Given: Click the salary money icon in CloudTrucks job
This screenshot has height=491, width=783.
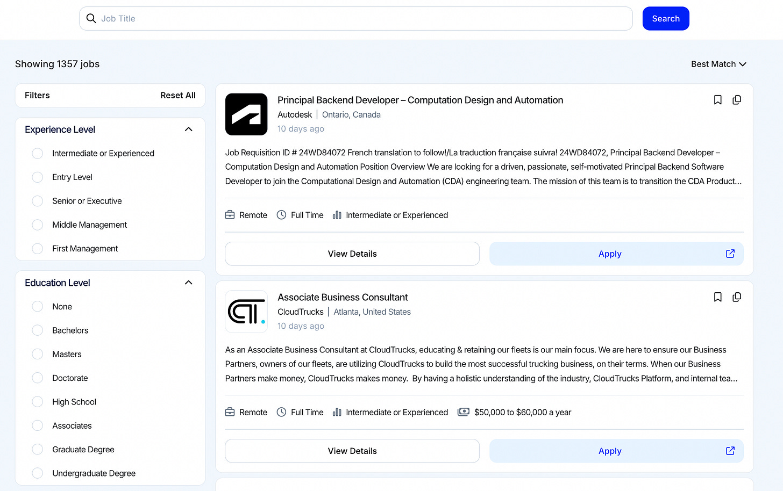Looking at the screenshot, I should (x=463, y=412).
